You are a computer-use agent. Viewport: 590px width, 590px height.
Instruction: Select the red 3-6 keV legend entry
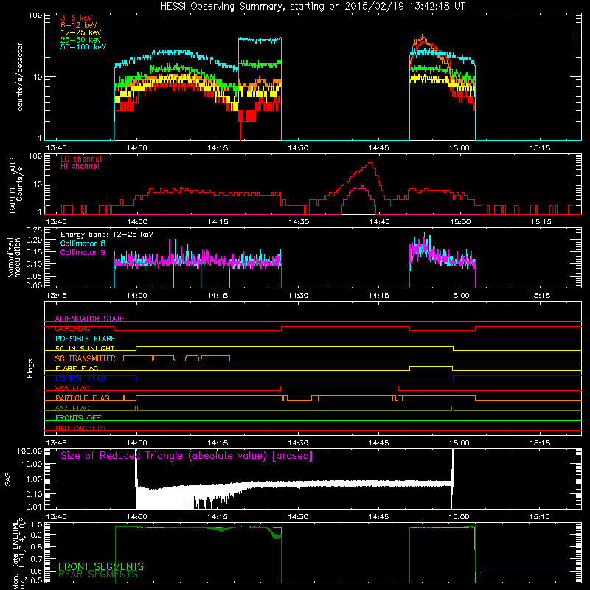coord(77,18)
